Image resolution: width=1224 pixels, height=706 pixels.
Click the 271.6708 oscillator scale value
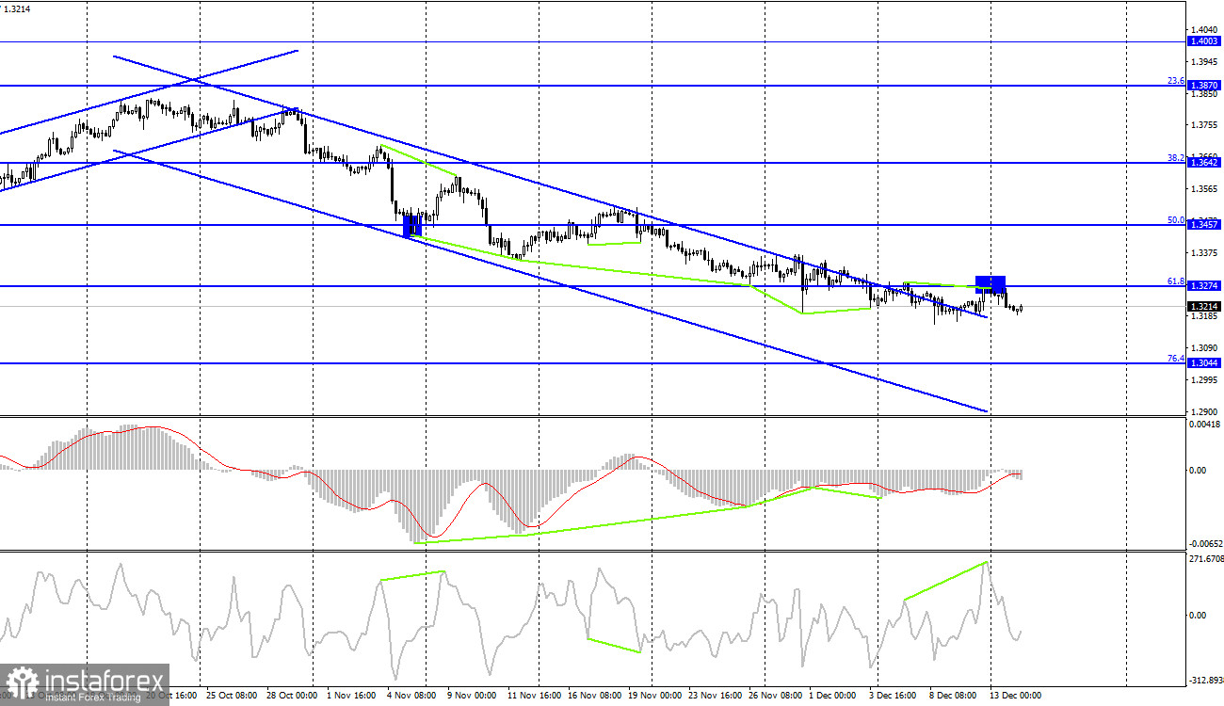(x=1206, y=559)
